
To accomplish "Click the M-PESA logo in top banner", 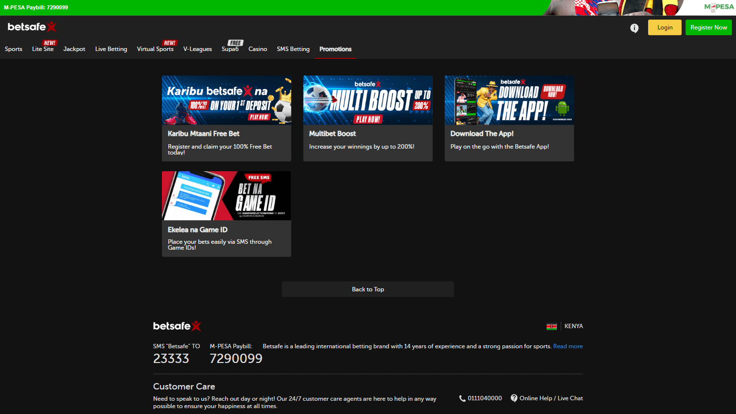I will pos(719,7).
